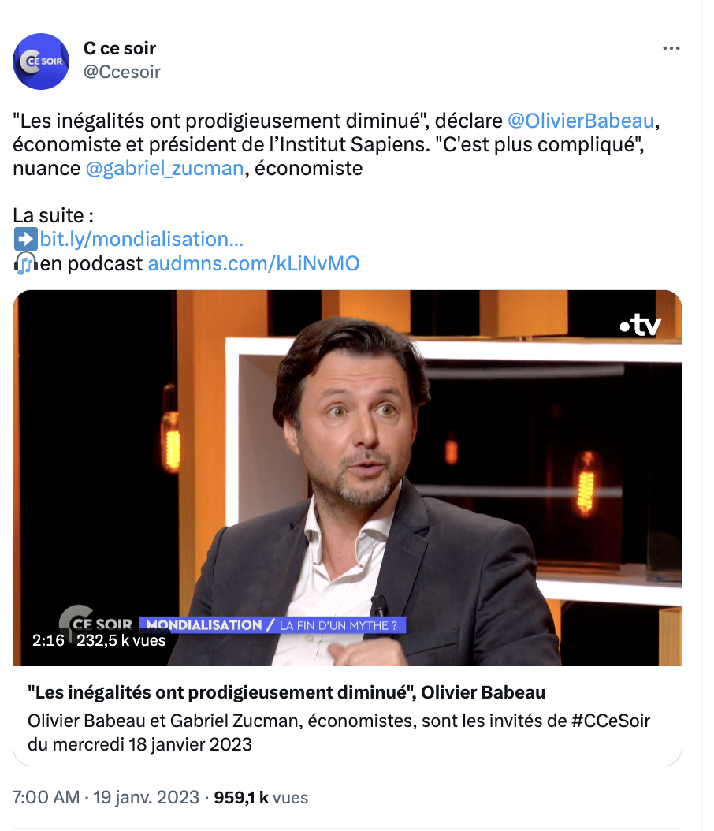This screenshot has width=714, height=831.
Task: Click the C ce soir logo watermark in video
Action: (95, 619)
